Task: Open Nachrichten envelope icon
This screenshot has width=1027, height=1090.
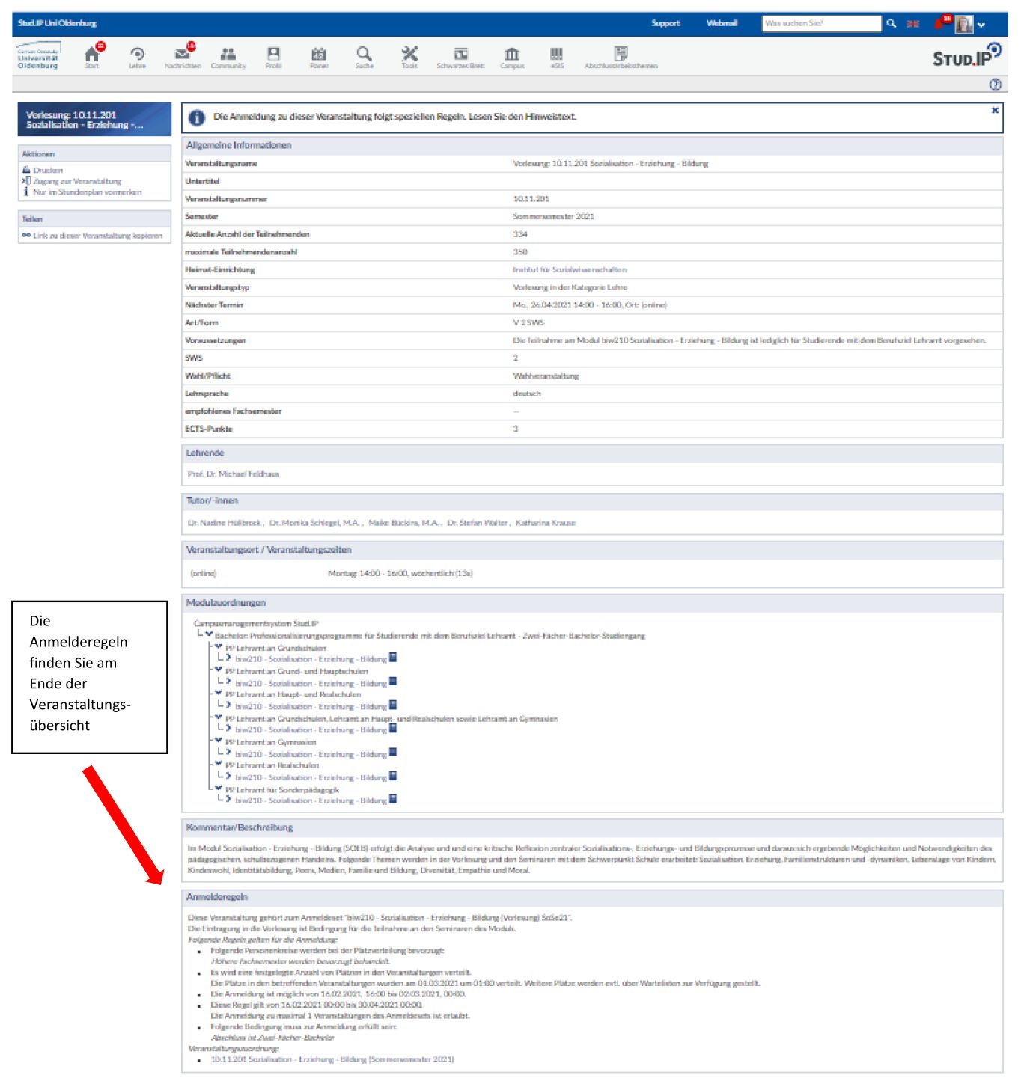Action: [183, 55]
